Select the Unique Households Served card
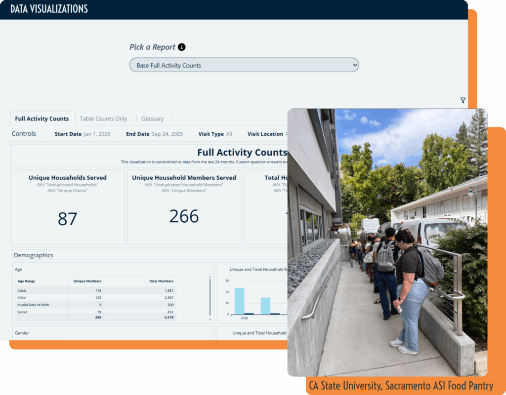Image resolution: width=506 pixels, height=395 pixels. [67, 207]
